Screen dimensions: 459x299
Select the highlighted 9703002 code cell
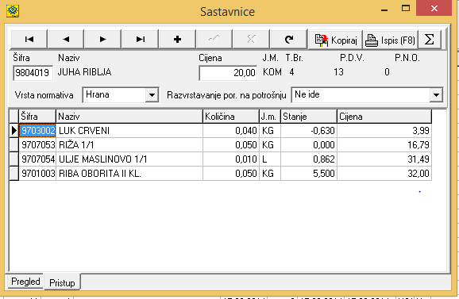click(37, 130)
